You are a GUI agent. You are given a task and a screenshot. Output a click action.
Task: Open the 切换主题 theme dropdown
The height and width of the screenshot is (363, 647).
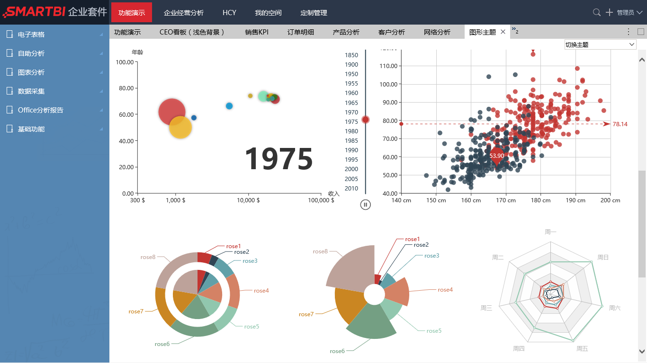point(600,44)
